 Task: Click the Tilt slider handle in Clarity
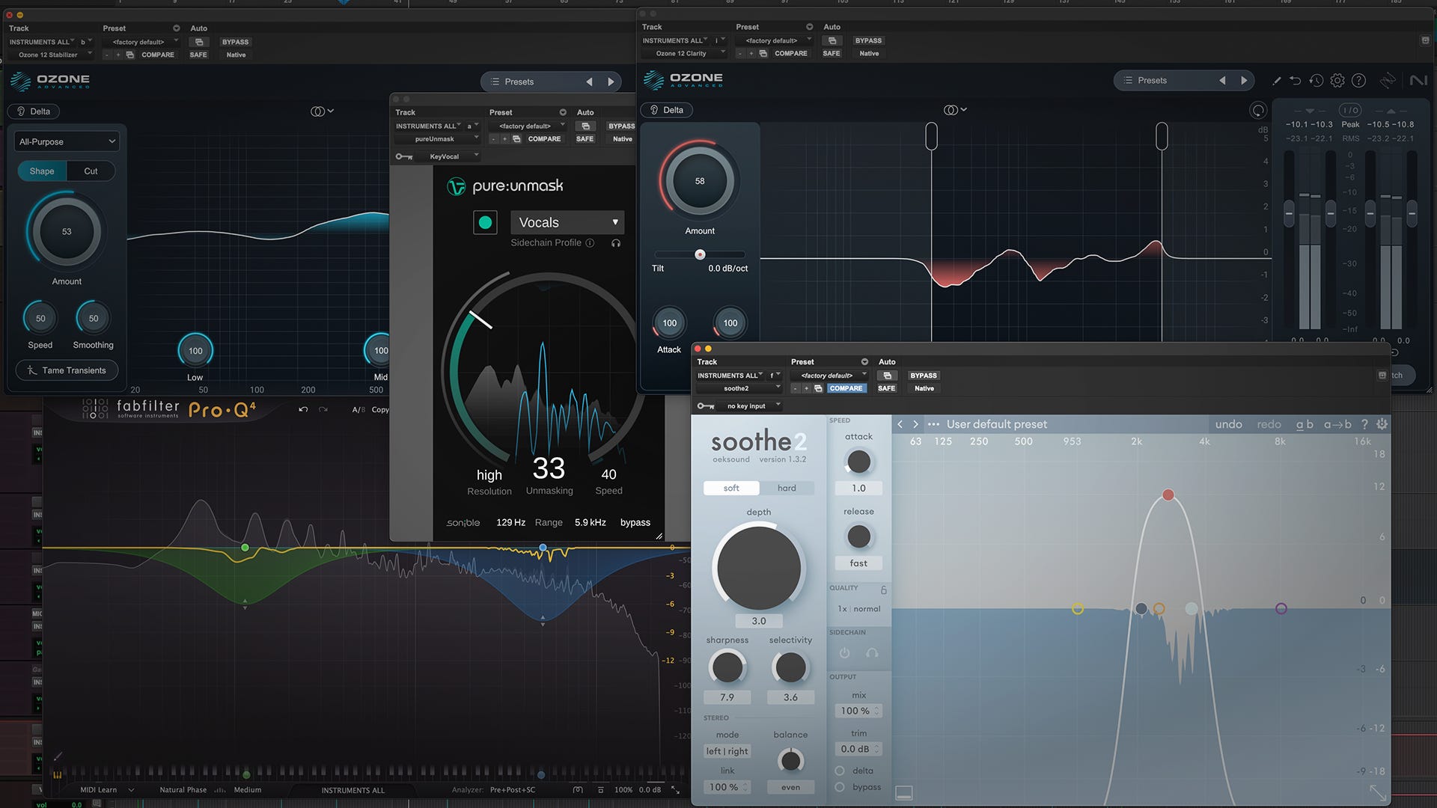(700, 254)
